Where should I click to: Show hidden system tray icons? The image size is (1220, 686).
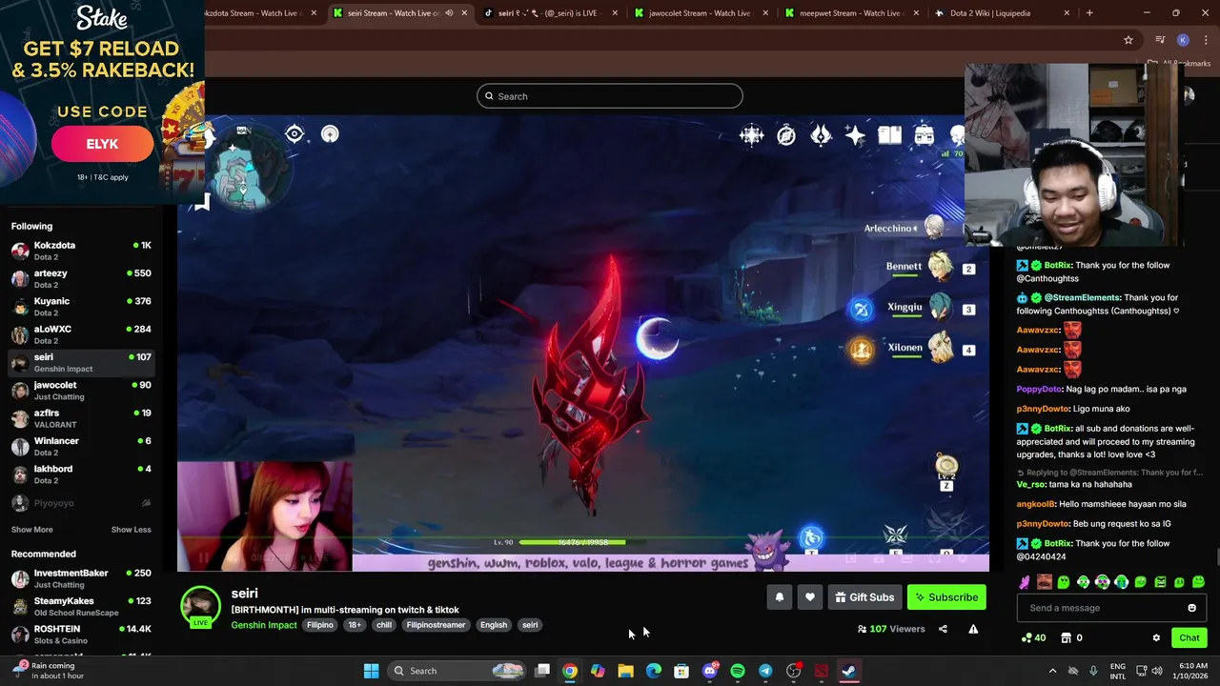pyautogui.click(x=1052, y=671)
